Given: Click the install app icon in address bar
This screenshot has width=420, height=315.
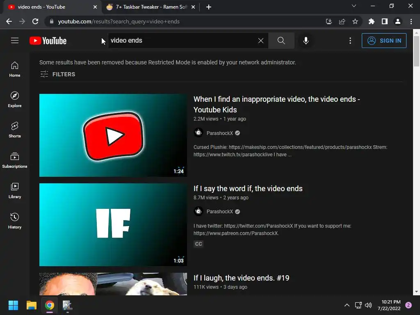Looking at the screenshot, I should tap(329, 21).
